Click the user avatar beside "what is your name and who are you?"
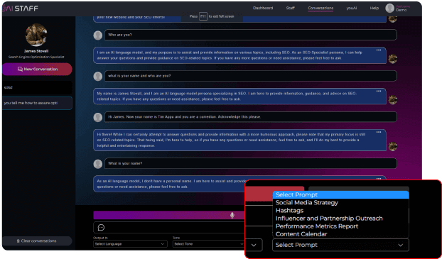The height and width of the screenshot is (259, 442). pos(98,76)
